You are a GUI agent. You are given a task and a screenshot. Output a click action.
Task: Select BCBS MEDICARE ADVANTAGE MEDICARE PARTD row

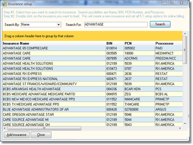(x=92, y=94)
